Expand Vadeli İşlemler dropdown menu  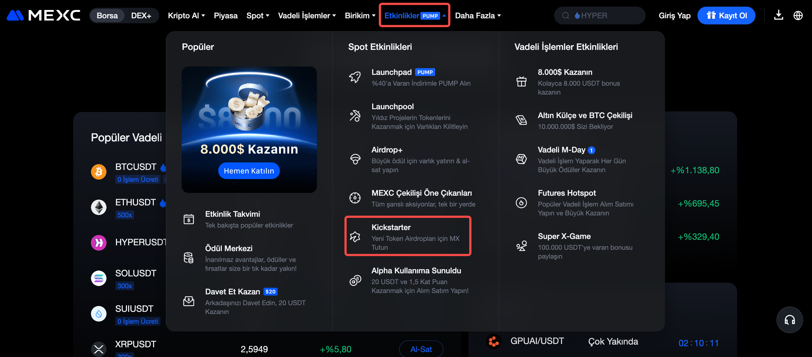click(x=307, y=16)
